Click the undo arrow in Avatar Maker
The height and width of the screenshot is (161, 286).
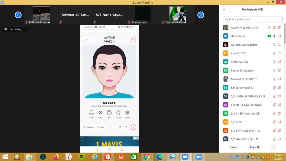click(x=86, y=39)
